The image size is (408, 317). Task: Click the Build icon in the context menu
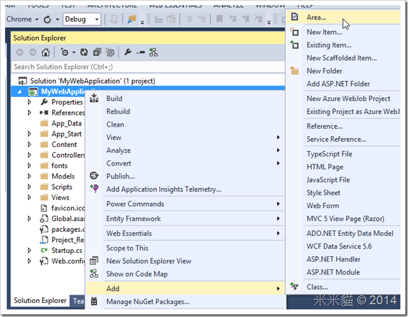point(94,98)
